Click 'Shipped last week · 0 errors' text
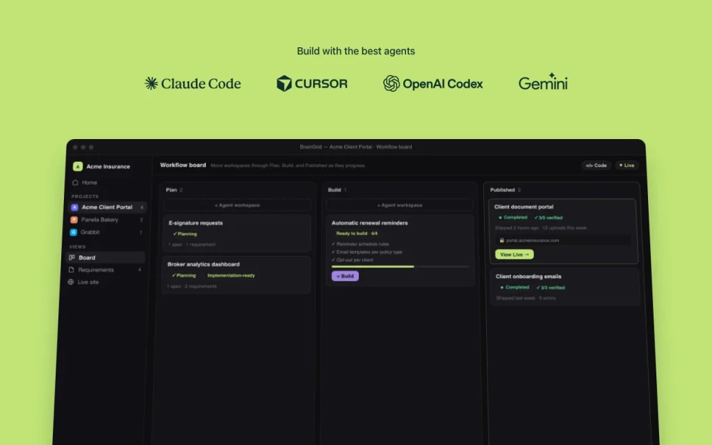 pyautogui.click(x=526, y=298)
